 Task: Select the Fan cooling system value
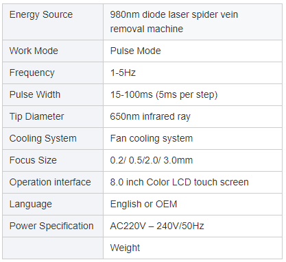tap(152, 138)
